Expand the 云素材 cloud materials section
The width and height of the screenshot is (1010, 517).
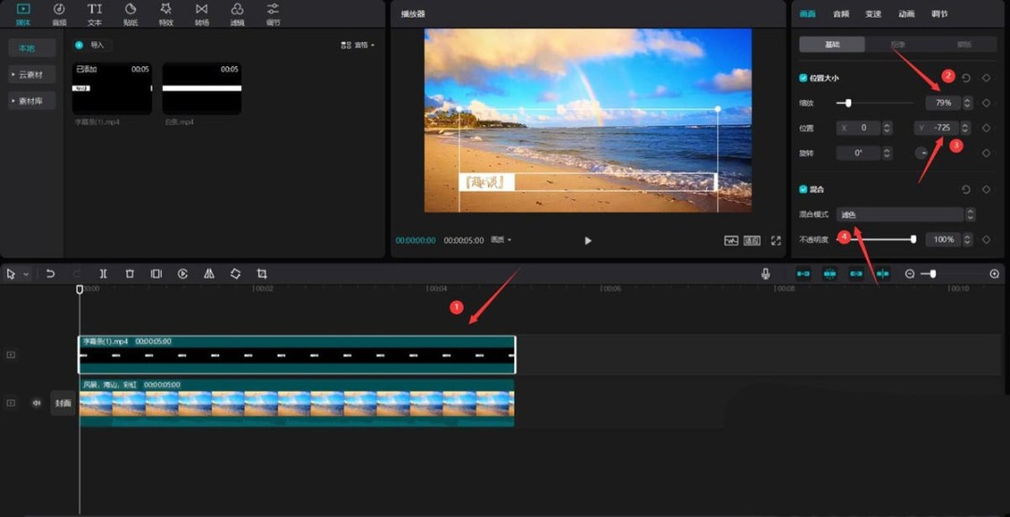coord(32,74)
